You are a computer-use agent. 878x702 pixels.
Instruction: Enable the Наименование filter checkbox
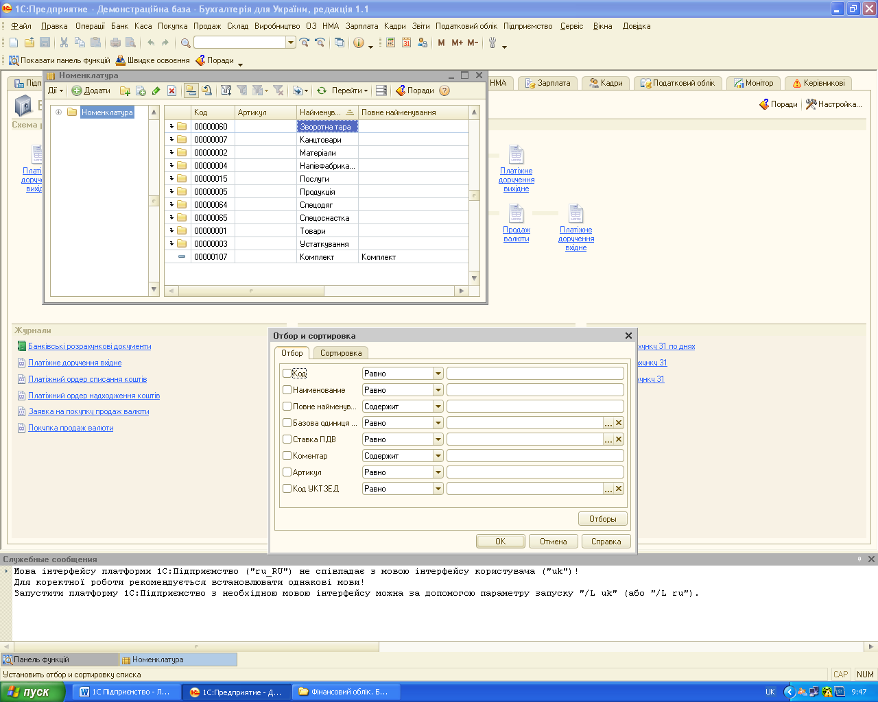click(x=287, y=390)
